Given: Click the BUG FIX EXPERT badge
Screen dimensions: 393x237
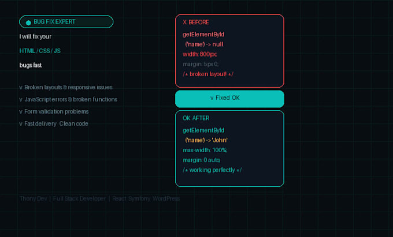Looking at the screenshot, I should point(66,22).
